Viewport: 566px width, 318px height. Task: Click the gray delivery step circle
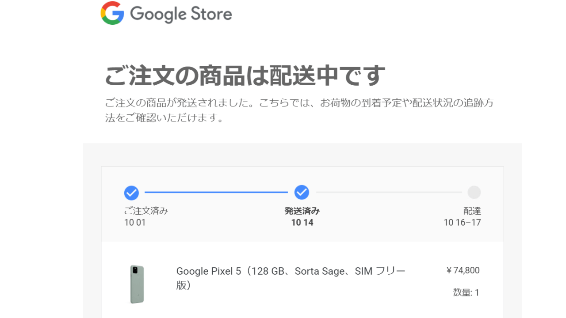pyautogui.click(x=474, y=193)
